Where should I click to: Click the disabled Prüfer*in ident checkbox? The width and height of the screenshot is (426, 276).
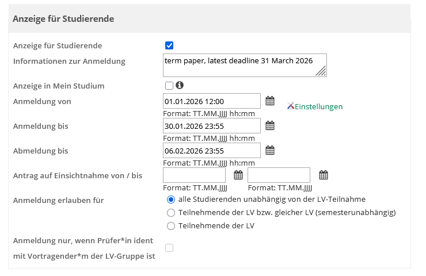tap(169, 248)
